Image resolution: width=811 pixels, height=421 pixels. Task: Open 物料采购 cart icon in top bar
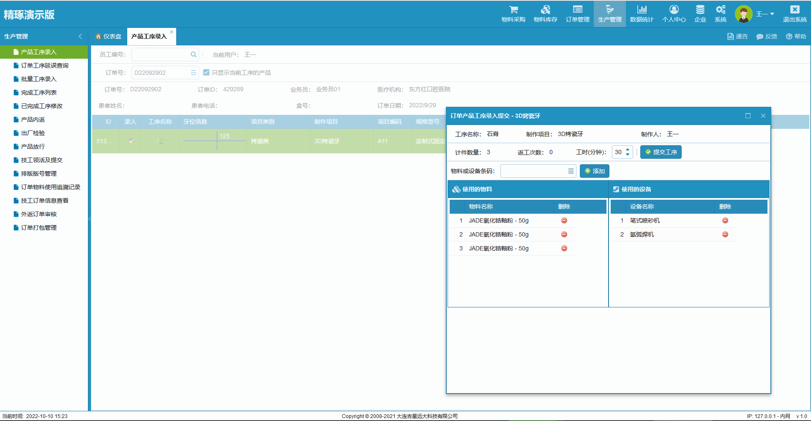[x=513, y=9]
